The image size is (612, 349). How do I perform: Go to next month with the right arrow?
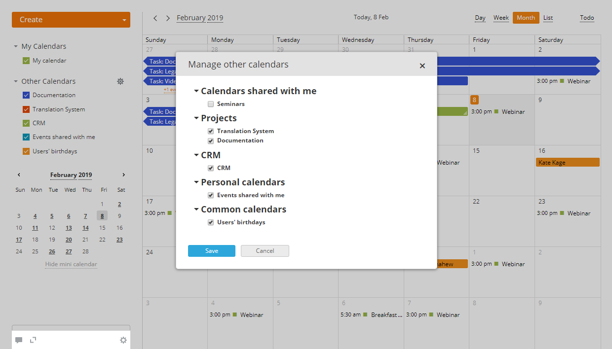click(168, 17)
